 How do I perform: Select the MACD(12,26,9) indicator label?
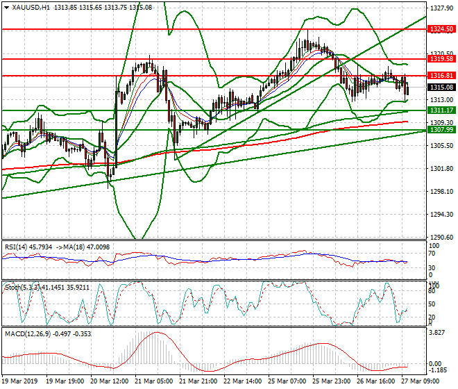(28, 333)
